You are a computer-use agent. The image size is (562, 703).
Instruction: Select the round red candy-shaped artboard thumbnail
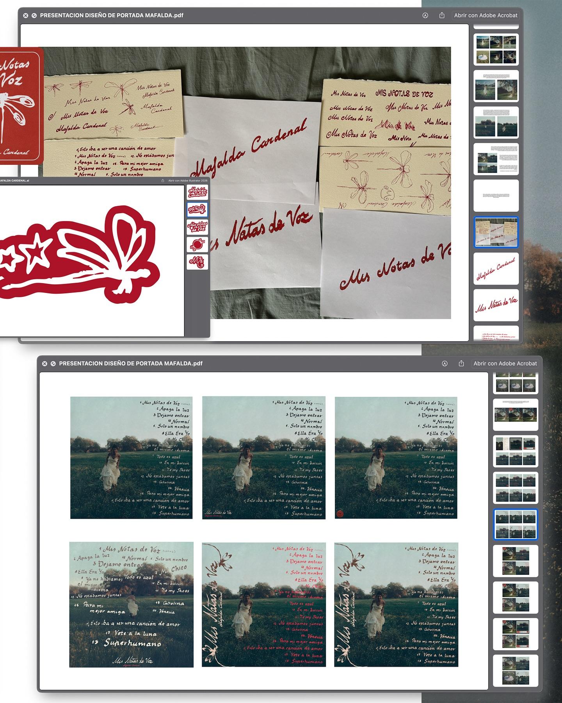pos(197,244)
